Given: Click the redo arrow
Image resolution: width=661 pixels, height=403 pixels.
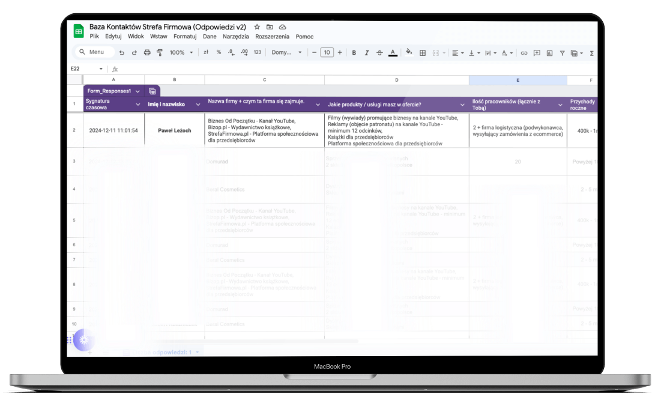Looking at the screenshot, I should [x=134, y=53].
